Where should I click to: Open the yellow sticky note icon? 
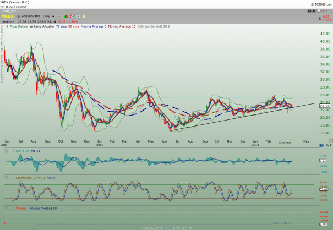84,17
